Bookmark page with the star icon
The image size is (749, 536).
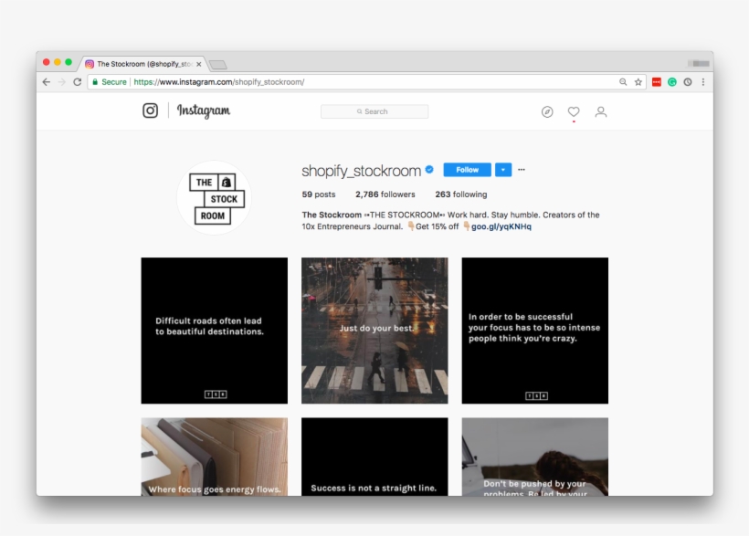click(x=638, y=82)
